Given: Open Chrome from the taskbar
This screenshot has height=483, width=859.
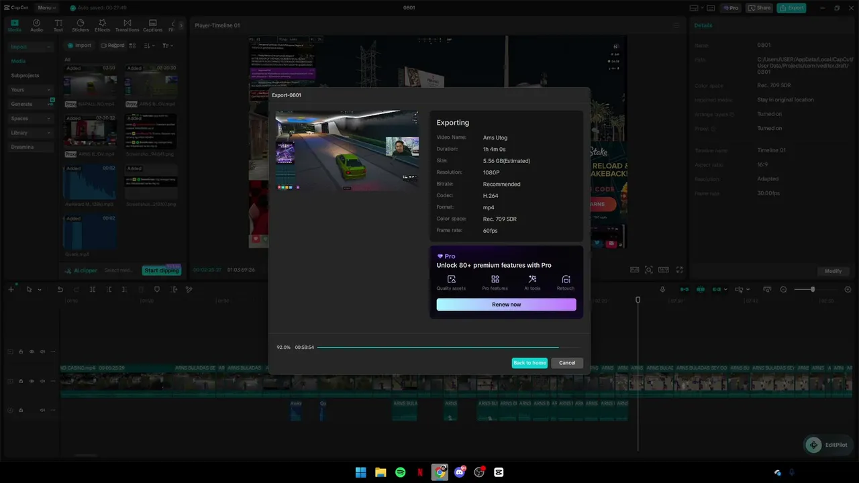Looking at the screenshot, I should click(440, 472).
